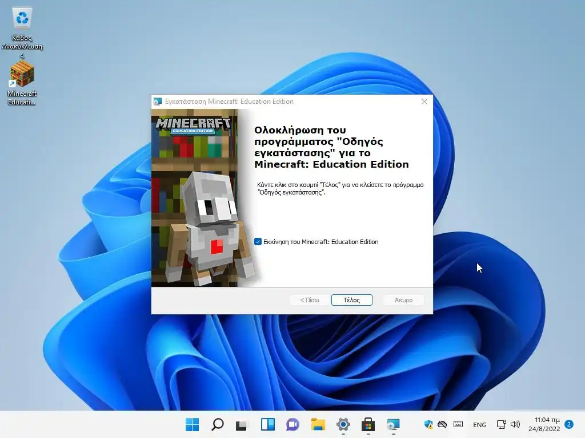Open the touch keyboard tray icon
This screenshot has height=438, width=585.
[458, 424]
